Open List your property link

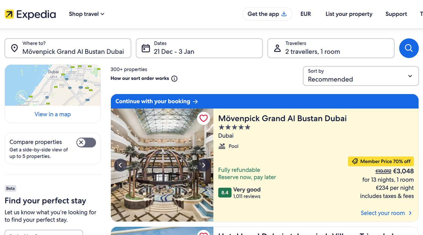pyautogui.click(x=349, y=14)
